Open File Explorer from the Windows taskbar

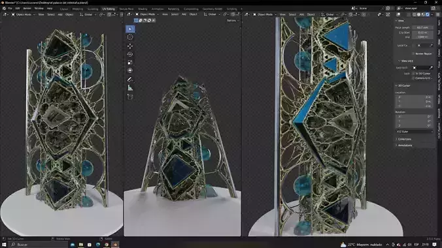pos(81,245)
